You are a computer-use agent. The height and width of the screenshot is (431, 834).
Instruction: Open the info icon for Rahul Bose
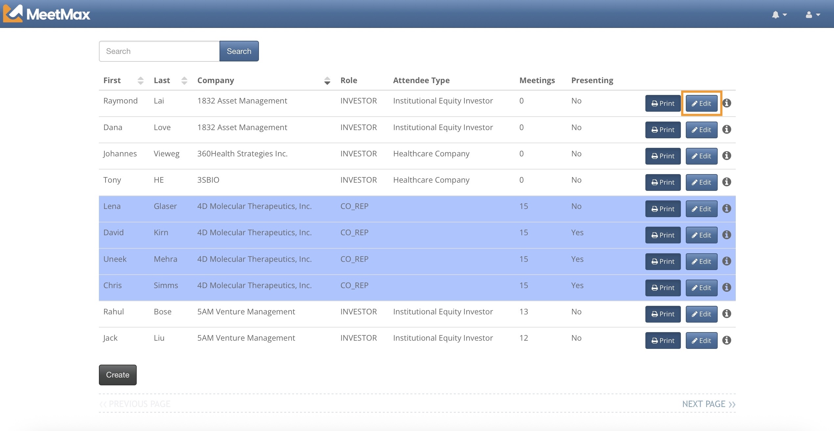727,314
